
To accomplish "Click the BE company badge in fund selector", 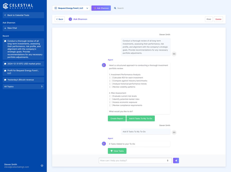I will click(56, 8).
